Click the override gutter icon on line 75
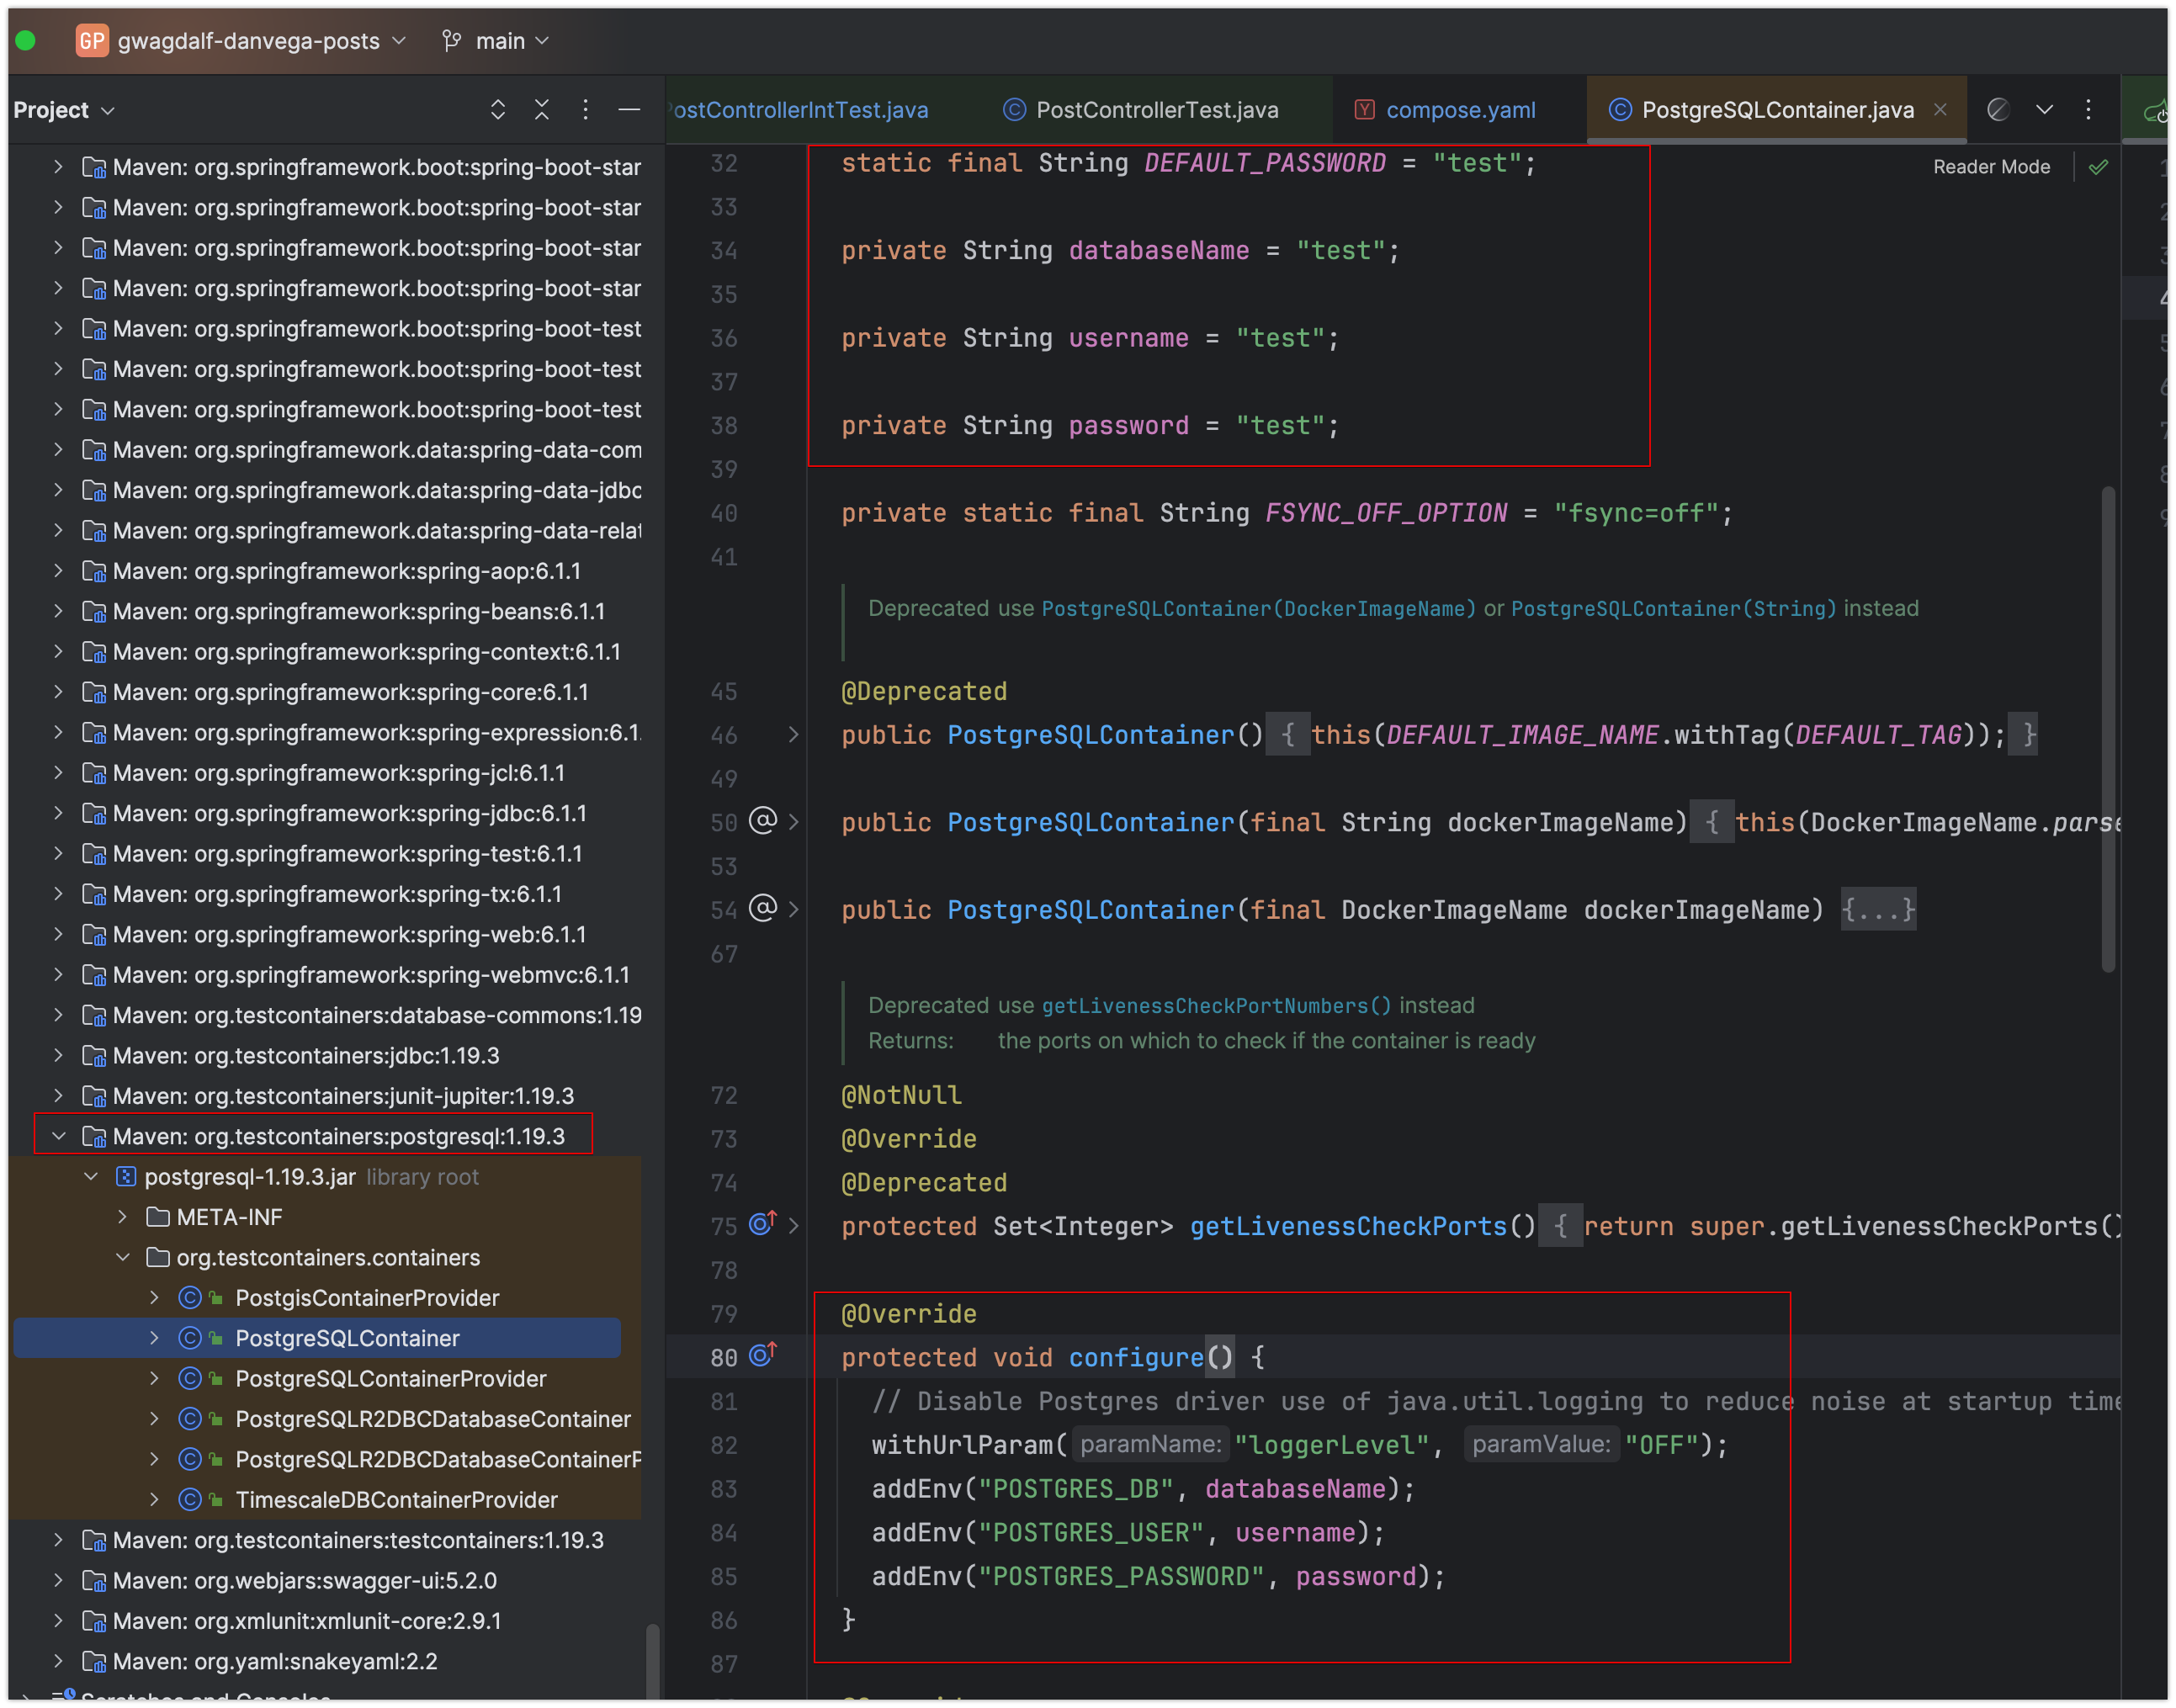Image resolution: width=2176 pixels, height=1708 pixels. coord(762,1225)
